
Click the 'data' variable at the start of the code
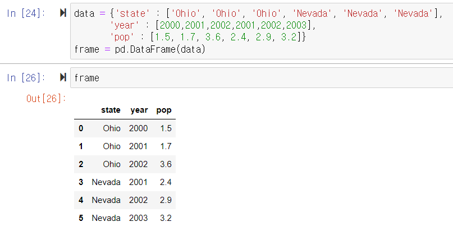(84, 13)
